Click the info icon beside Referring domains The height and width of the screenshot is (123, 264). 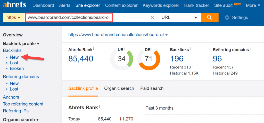coord(250,49)
